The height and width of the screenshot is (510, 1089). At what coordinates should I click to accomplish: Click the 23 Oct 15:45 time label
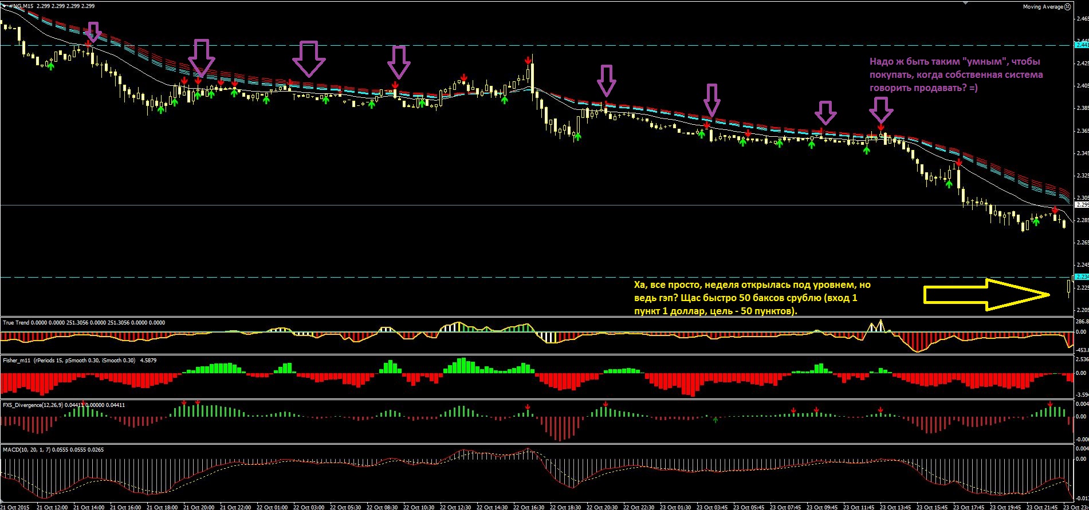pos(933,507)
